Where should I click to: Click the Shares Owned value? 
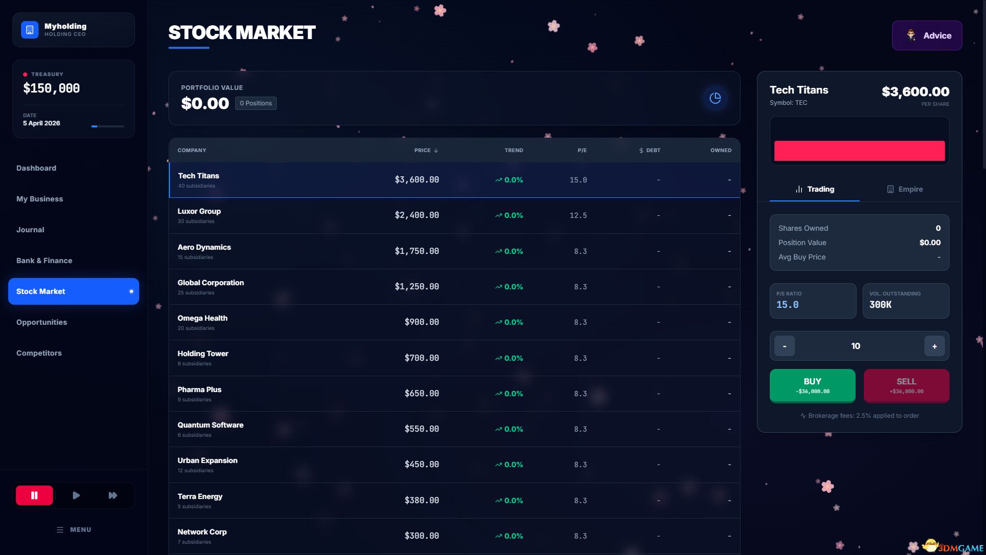coord(938,228)
